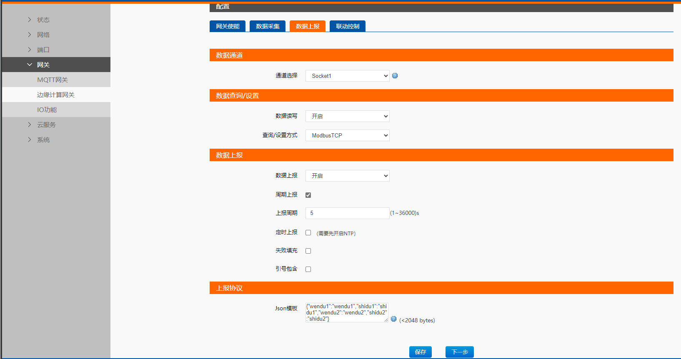Uncheck the 周期上报 checkbox
The height and width of the screenshot is (359, 681).
[x=308, y=195]
